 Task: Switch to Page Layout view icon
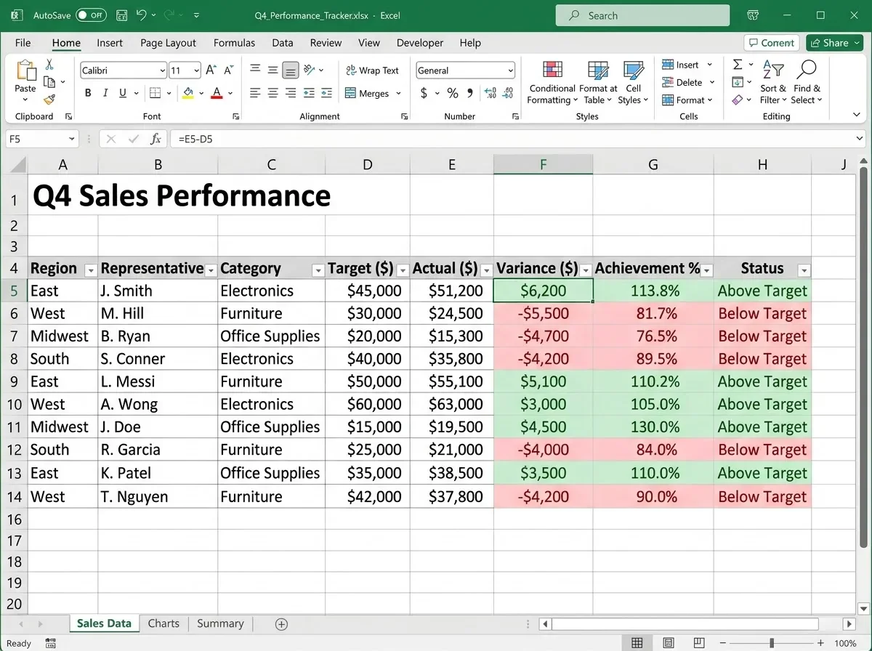[669, 643]
